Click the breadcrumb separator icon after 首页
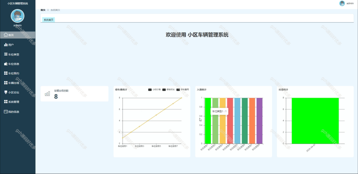Viewport: 358px width, 174px height. coord(48,10)
